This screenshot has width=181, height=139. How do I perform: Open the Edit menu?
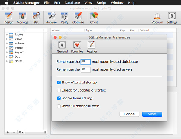coord(57,3)
